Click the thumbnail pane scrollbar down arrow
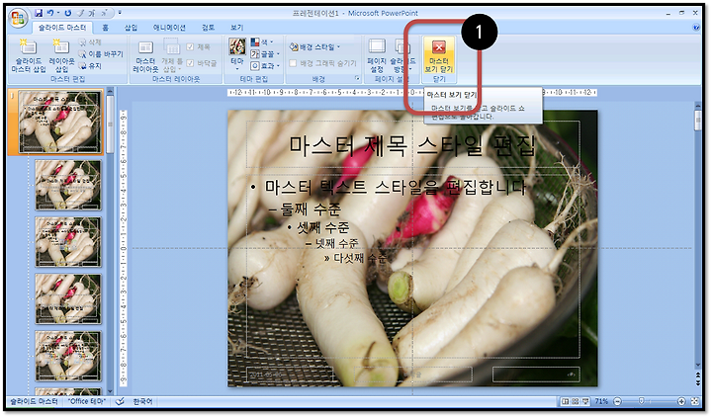The height and width of the screenshot is (418, 712). 110,391
